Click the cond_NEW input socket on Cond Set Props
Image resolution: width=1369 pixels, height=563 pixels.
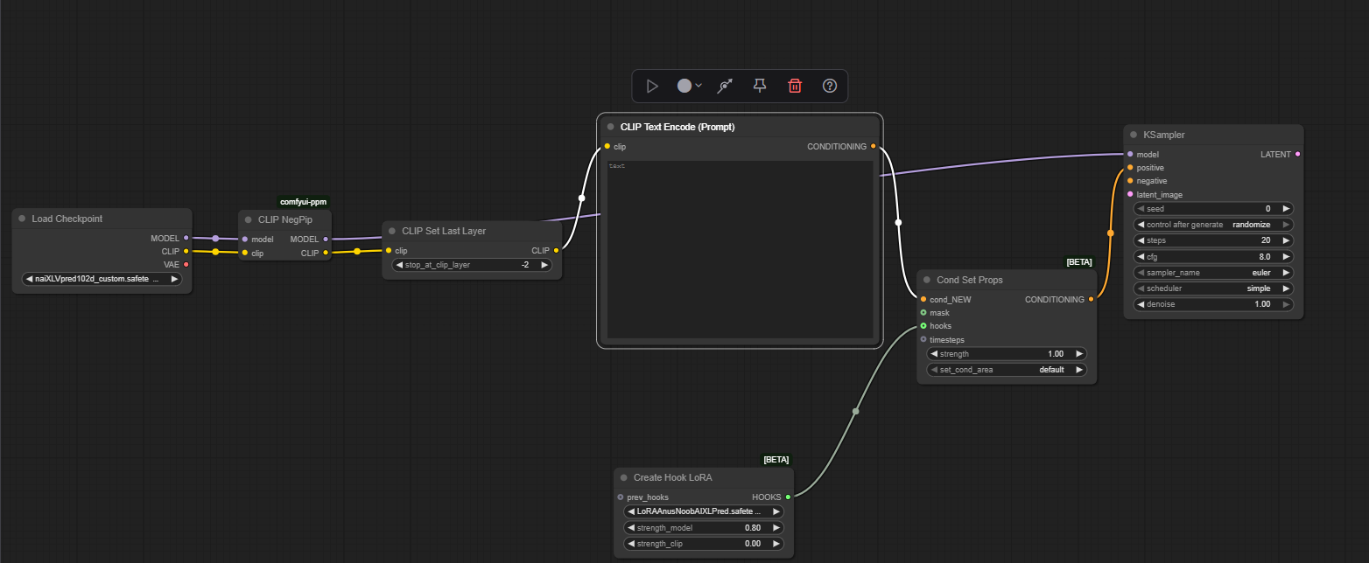[923, 299]
